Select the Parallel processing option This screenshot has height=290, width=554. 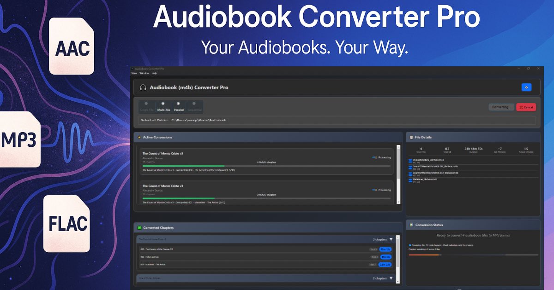pyautogui.click(x=179, y=107)
